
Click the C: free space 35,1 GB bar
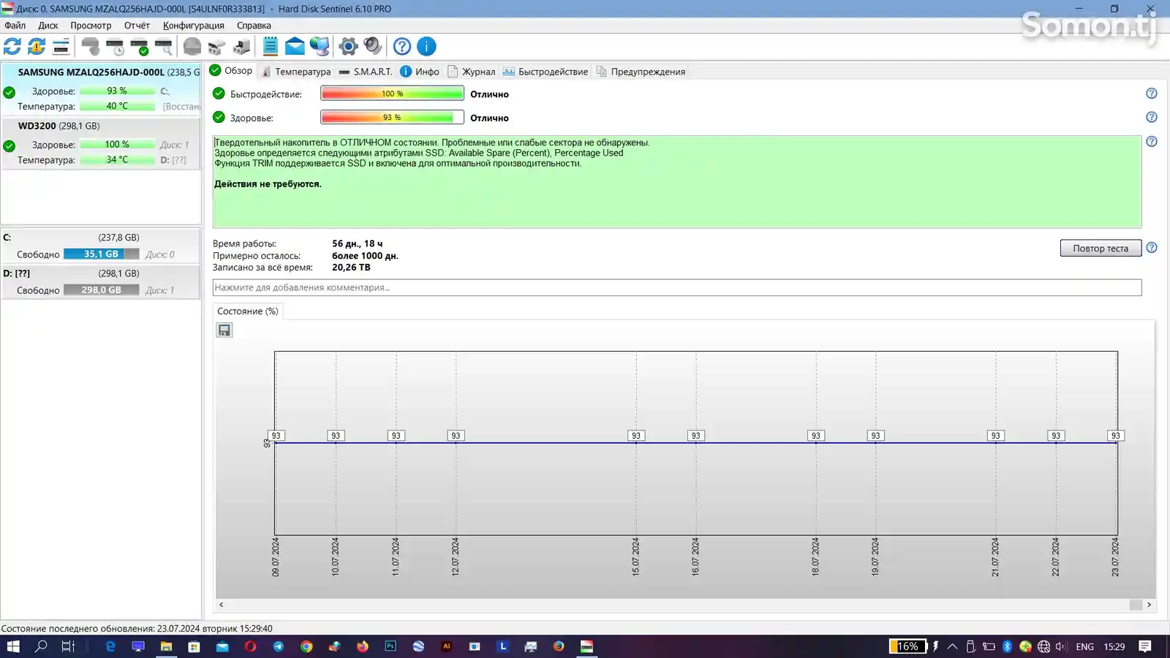(x=101, y=254)
